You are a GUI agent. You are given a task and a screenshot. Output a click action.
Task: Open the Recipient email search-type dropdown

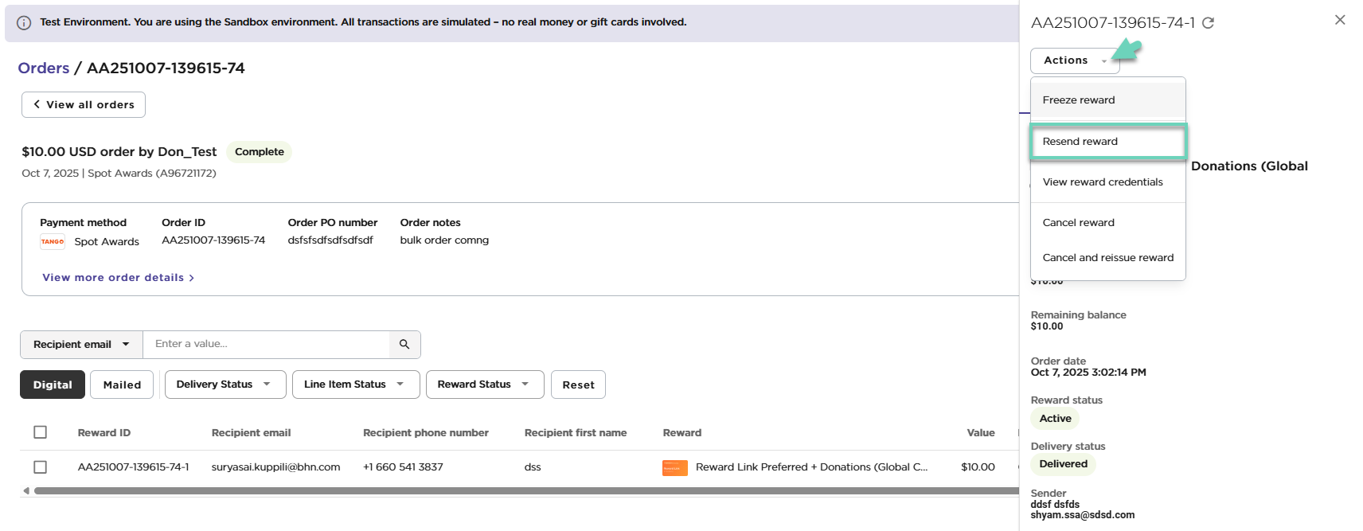81,345
